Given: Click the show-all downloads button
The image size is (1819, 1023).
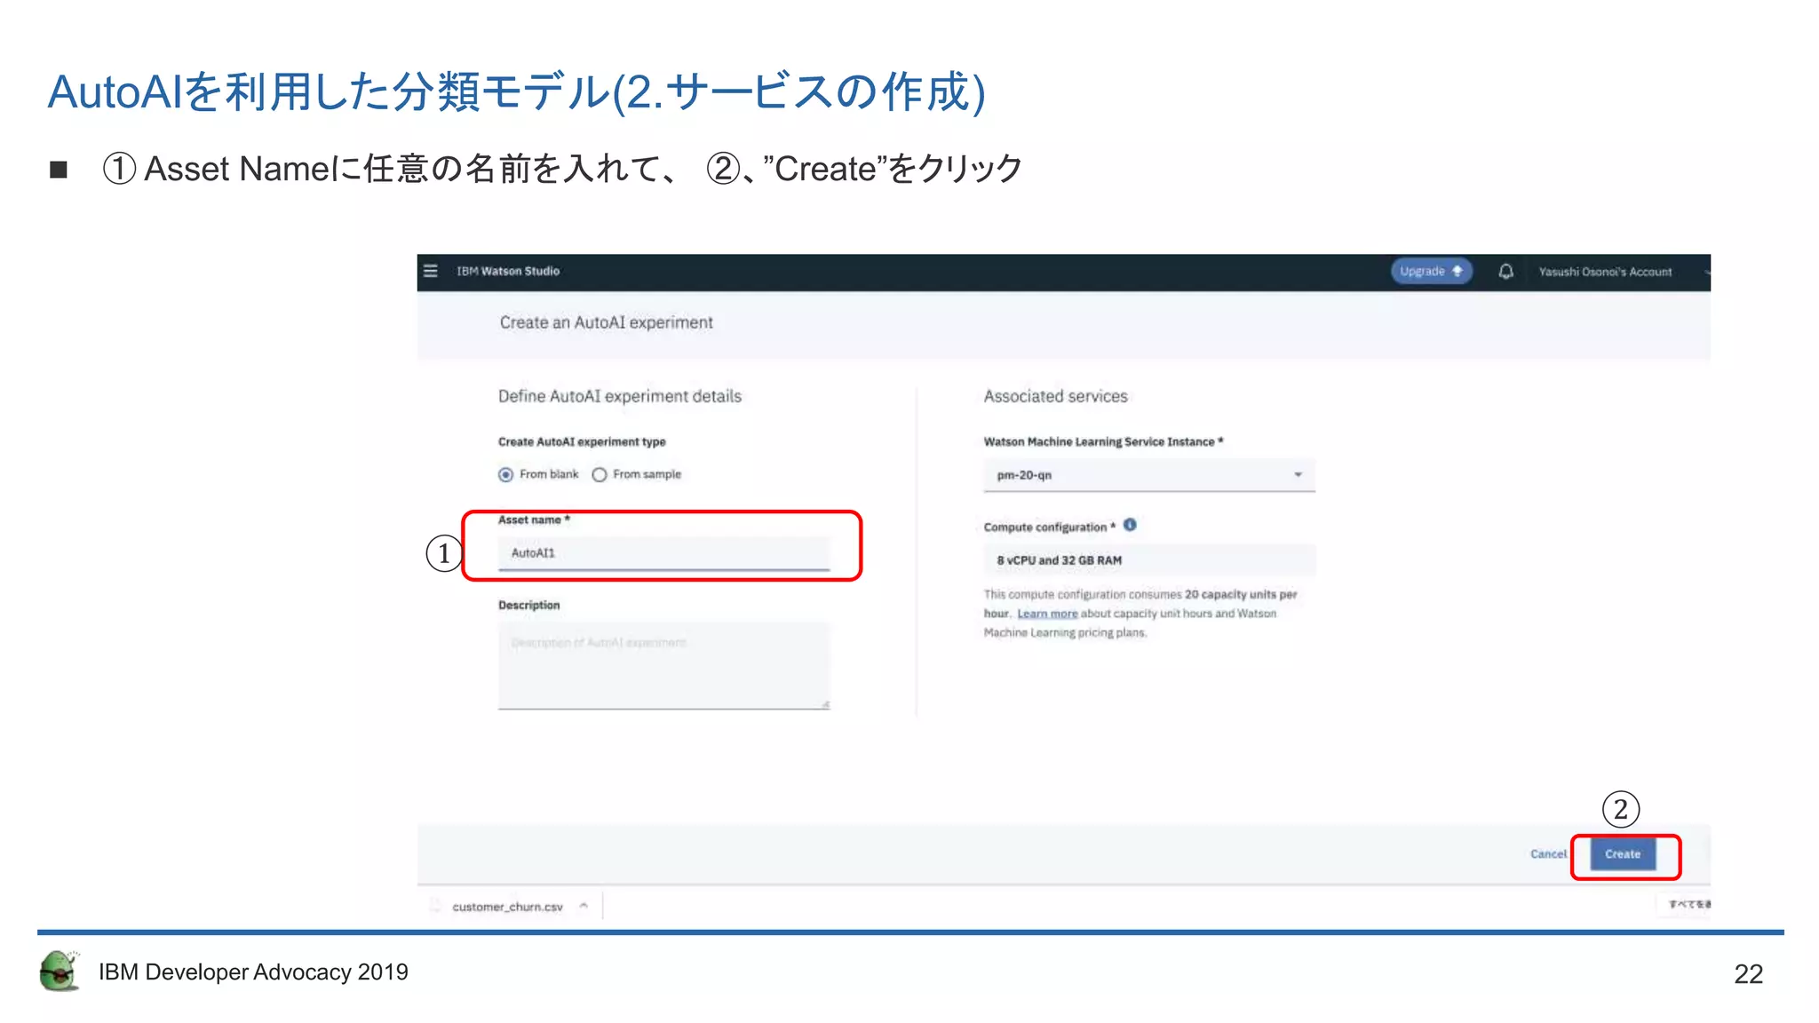Looking at the screenshot, I should coord(1686,904).
